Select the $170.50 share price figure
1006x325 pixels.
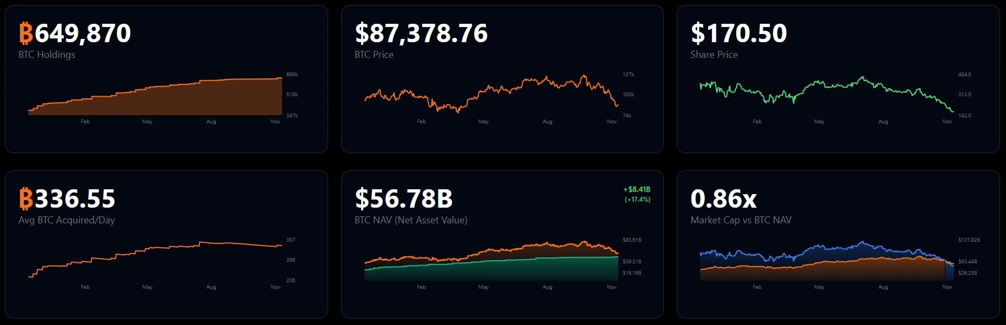click(x=738, y=33)
